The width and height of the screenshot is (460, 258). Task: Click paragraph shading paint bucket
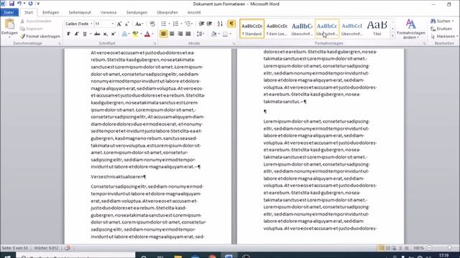(x=213, y=34)
